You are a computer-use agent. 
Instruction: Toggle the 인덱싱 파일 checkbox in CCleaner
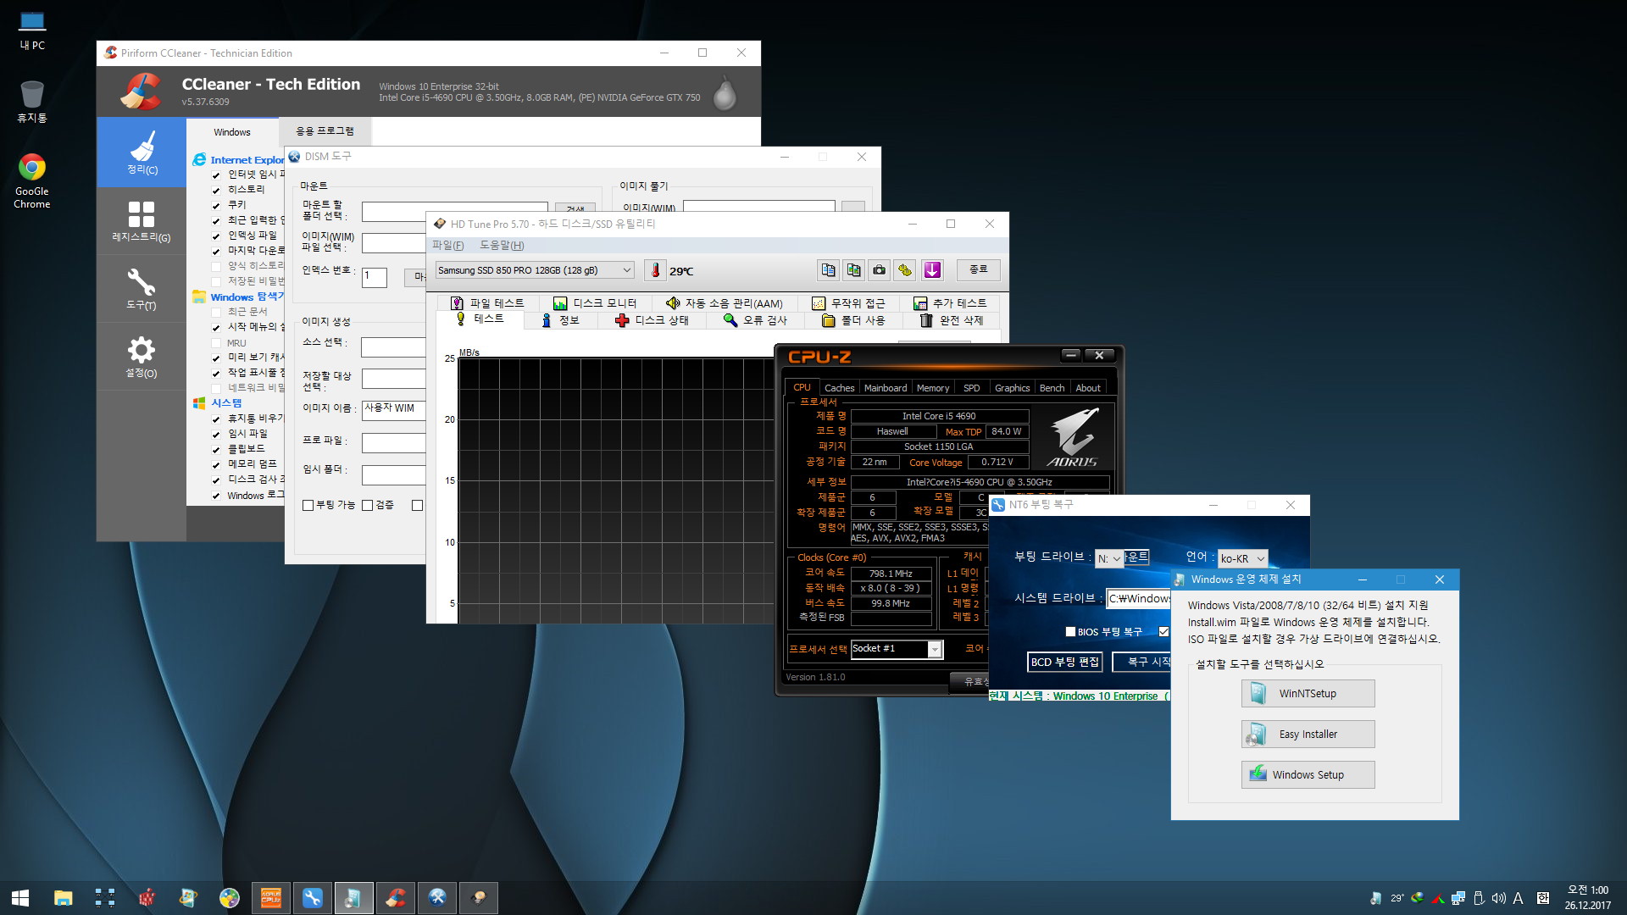[x=216, y=236]
